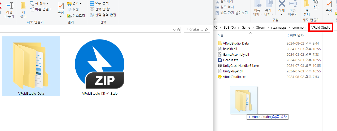337x131 pixels.
Task: Select VRoidStudio_Data folder row in VRoid Studio window
Action: point(269,43)
